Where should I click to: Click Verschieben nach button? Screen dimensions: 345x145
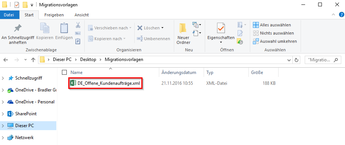[110, 28]
